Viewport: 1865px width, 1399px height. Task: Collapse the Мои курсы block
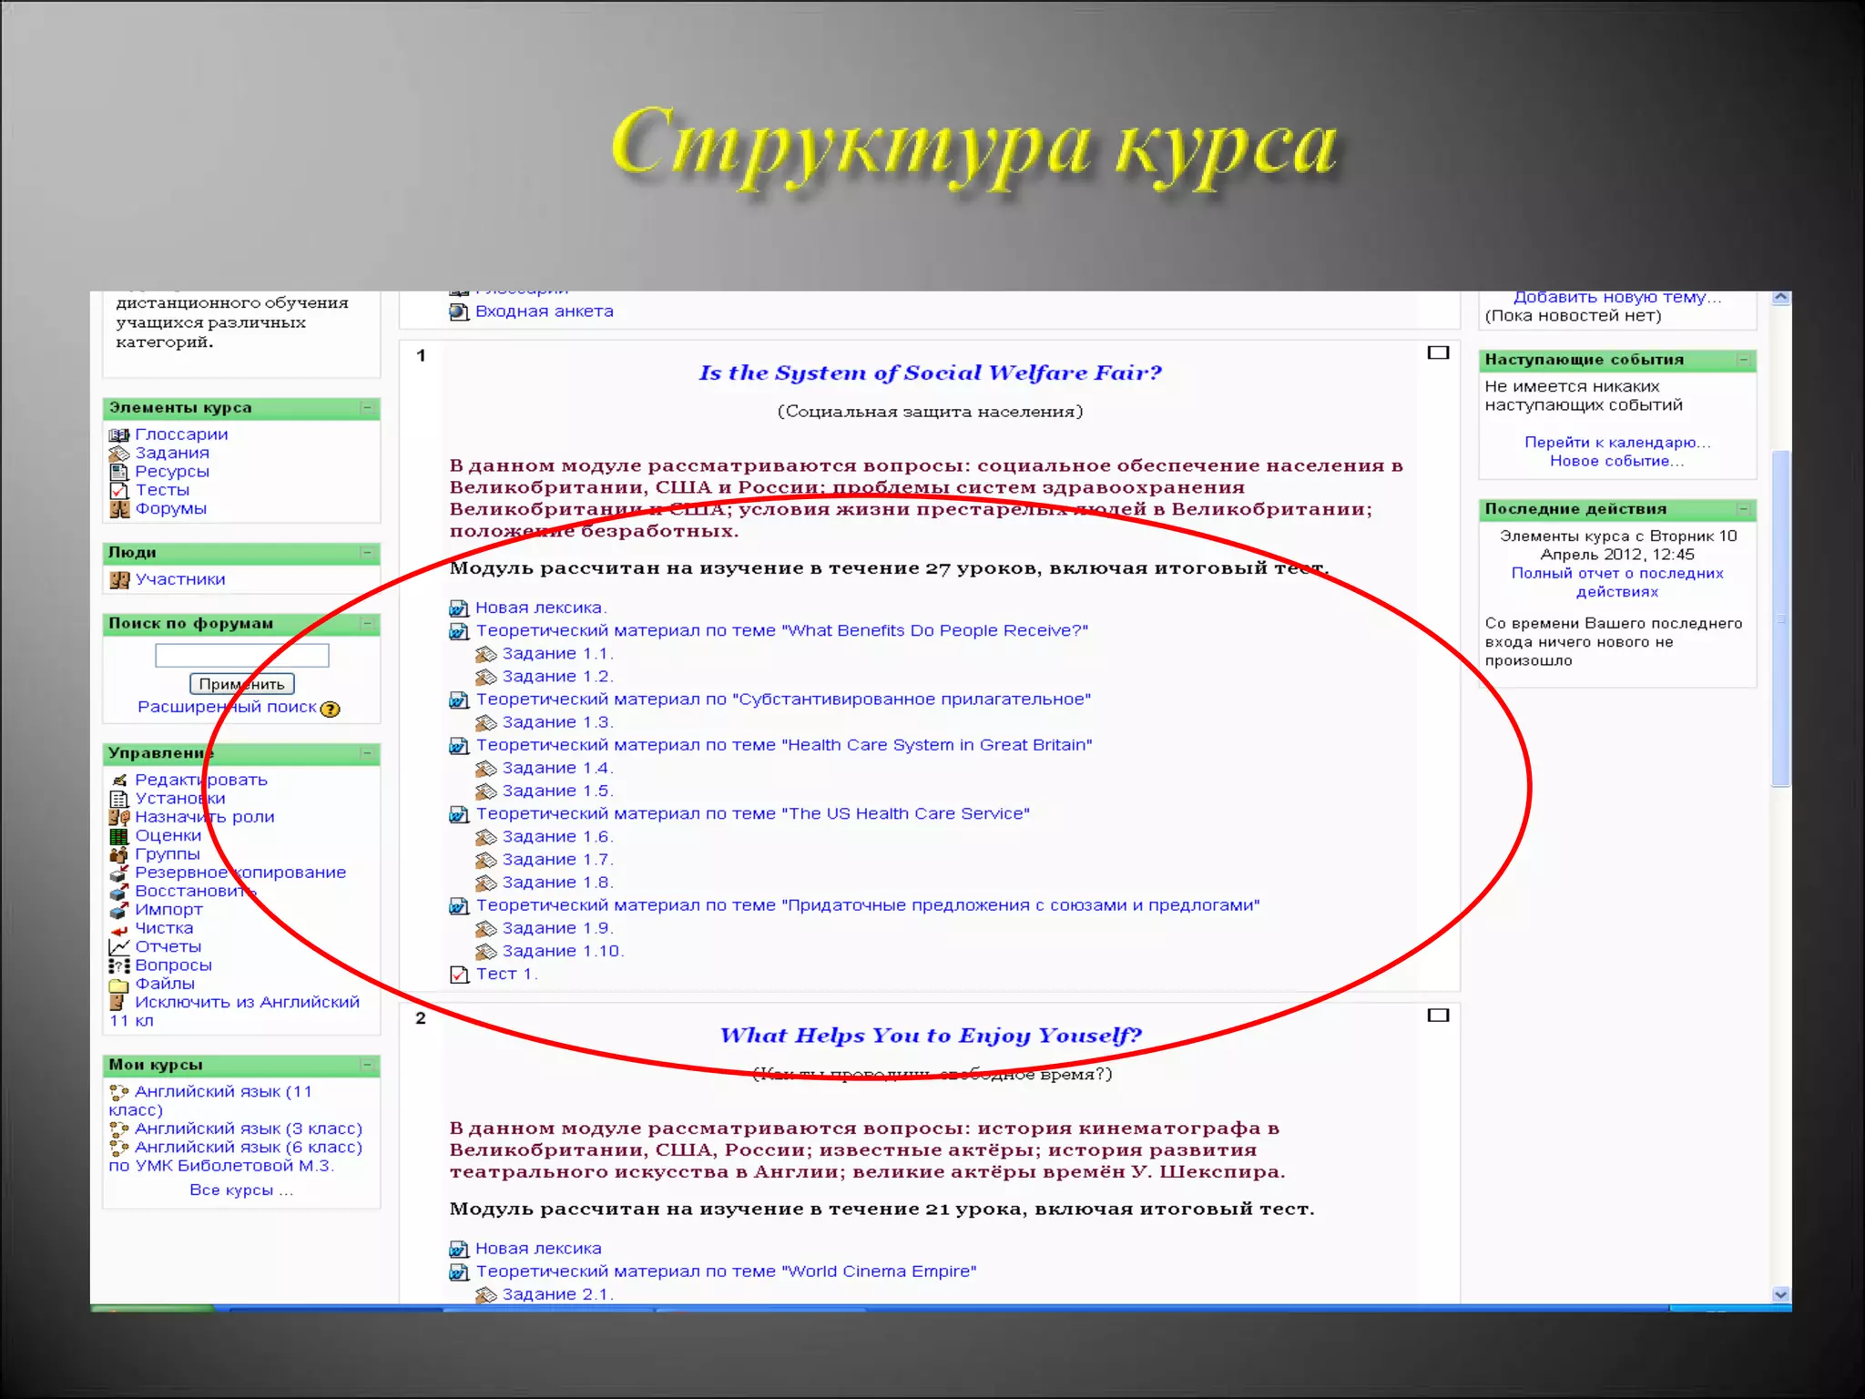[368, 1065]
